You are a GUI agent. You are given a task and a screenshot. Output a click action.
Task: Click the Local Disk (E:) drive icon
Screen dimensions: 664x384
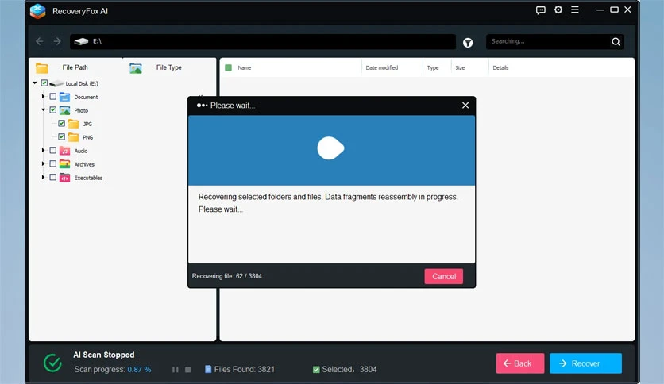(56, 83)
